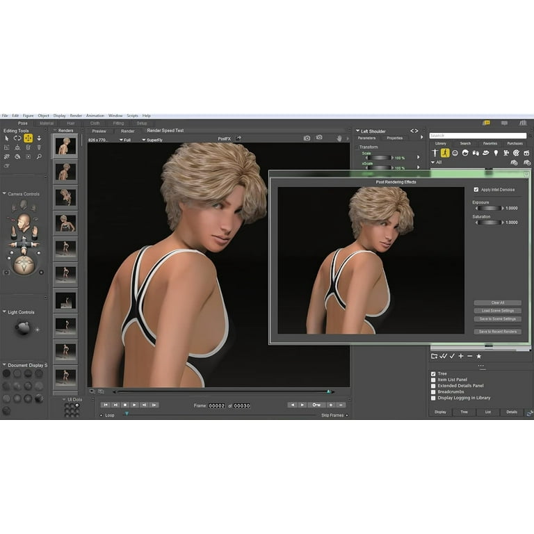The image size is (534, 534).
Task: Click the Exposure slider dial
Action: [488, 208]
